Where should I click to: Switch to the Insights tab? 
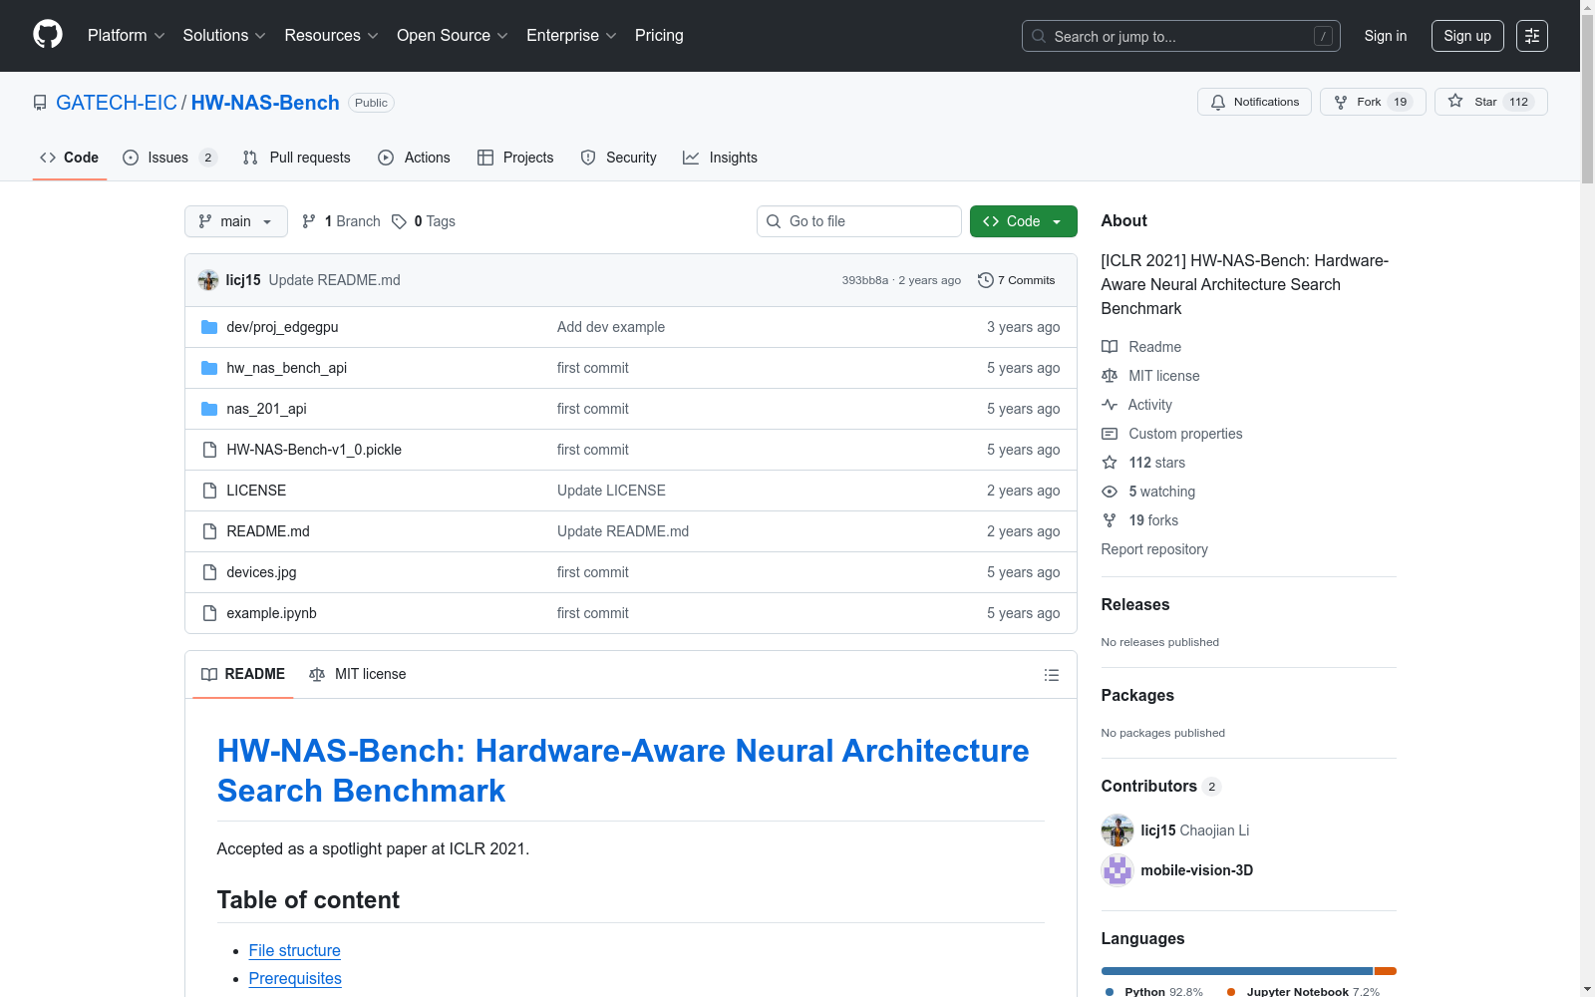point(720,158)
